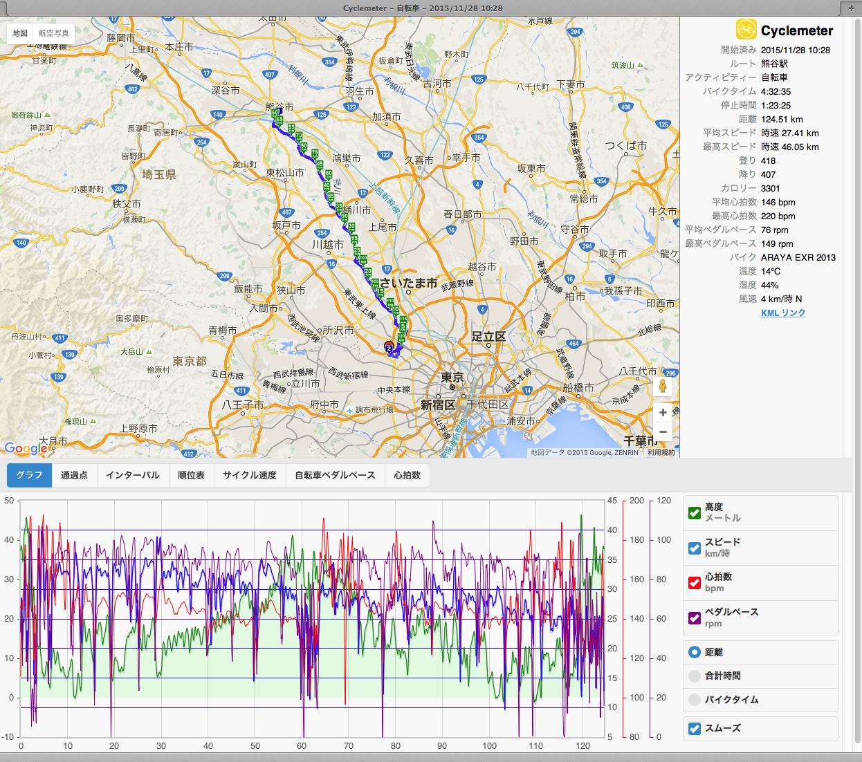Click the Cyclemeter yellow bike logo icon
The width and height of the screenshot is (862, 762).
746,30
